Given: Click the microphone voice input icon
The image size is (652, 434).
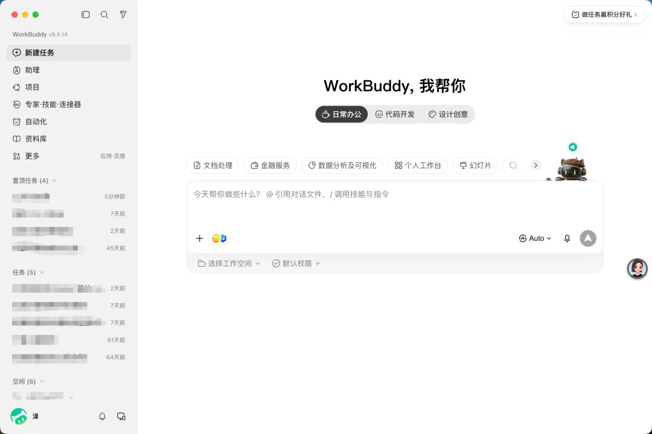Looking at the screenshot, I should pyautogui.click(x=567, y=238).
